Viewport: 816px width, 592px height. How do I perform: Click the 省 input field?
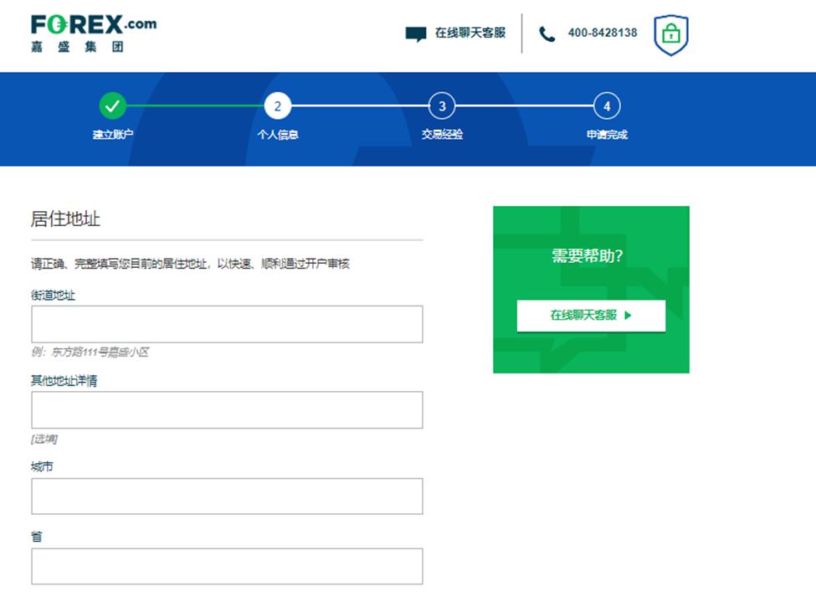click(x=225, y=566)
